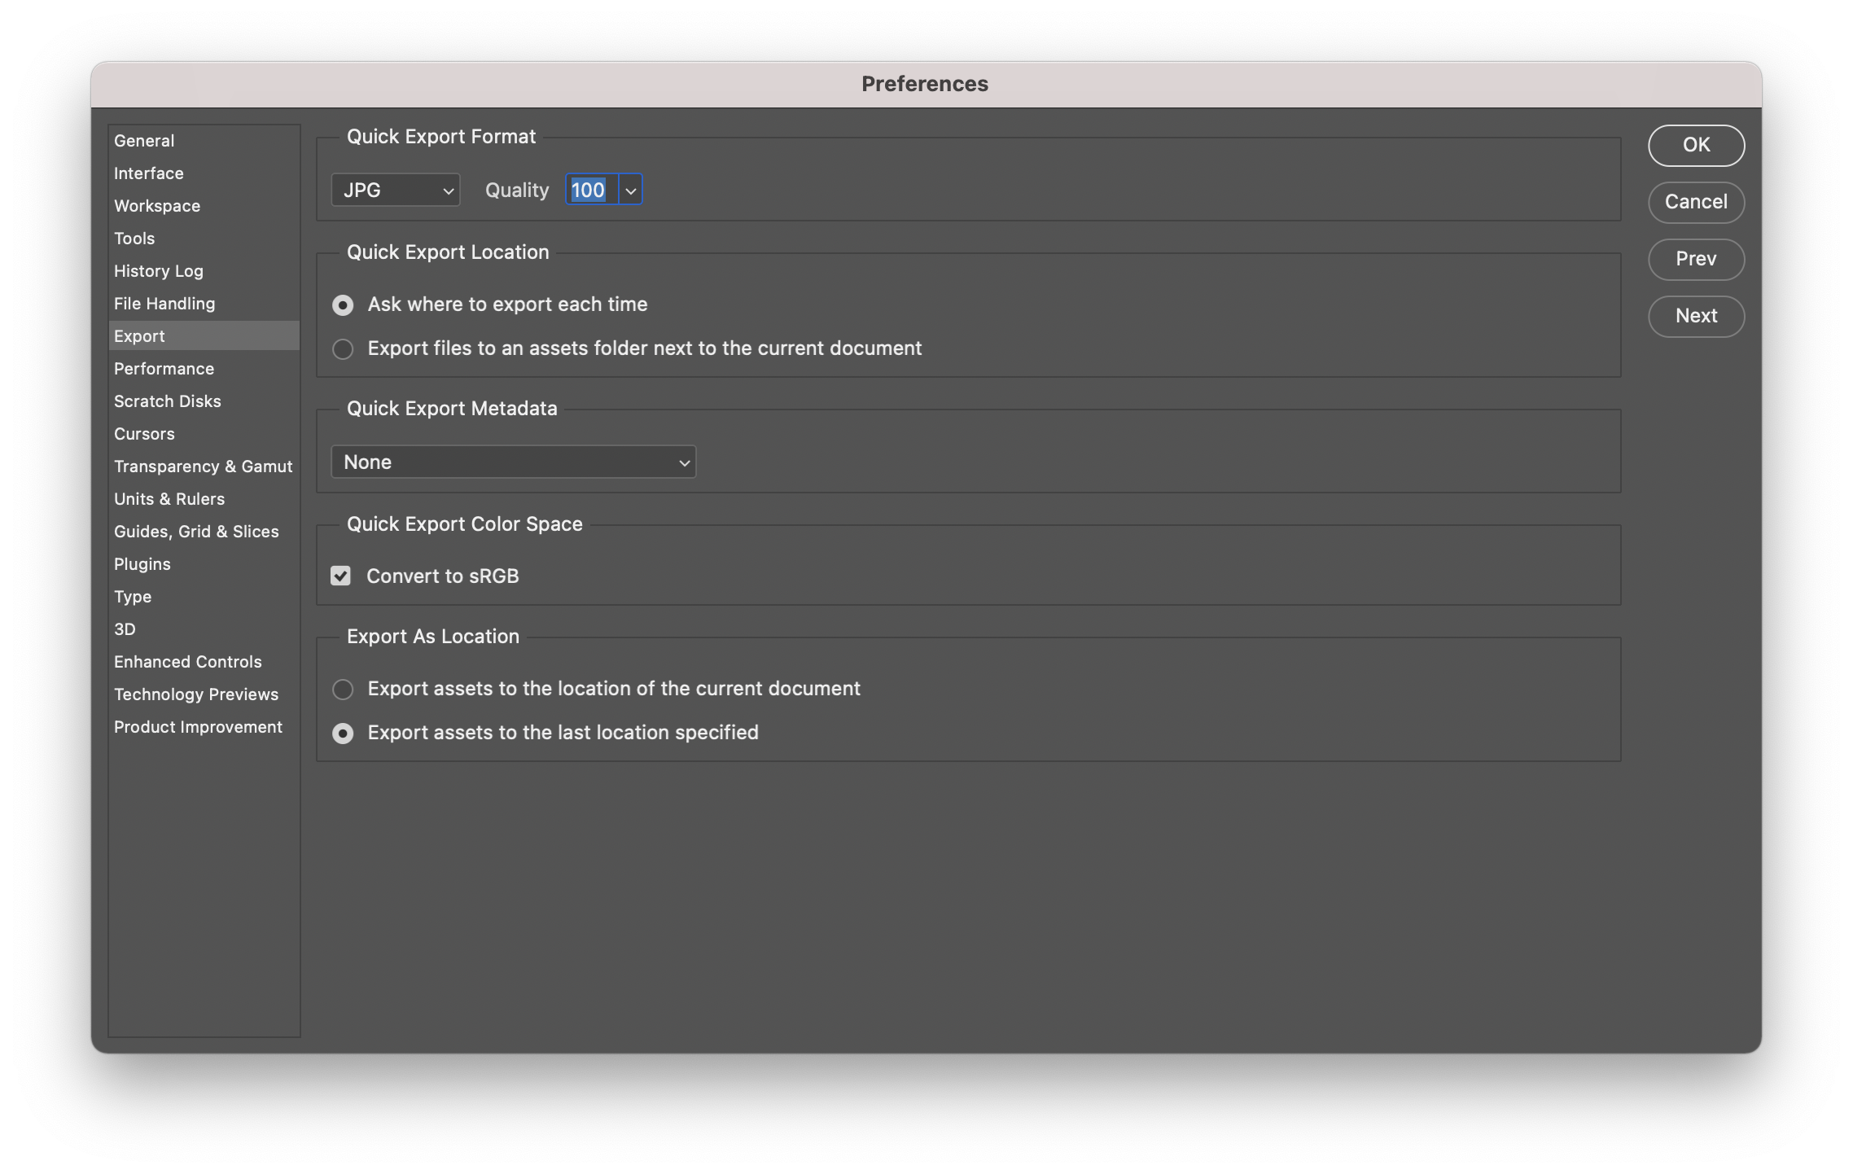This screenshot has height=1174, width=1853.
Task: Toggle the Convert to sRGB checkbox
Action: point(341,576)
